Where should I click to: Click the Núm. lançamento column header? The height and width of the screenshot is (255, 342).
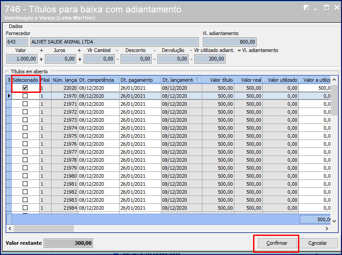pyautogui.click(x=65, y=80)
